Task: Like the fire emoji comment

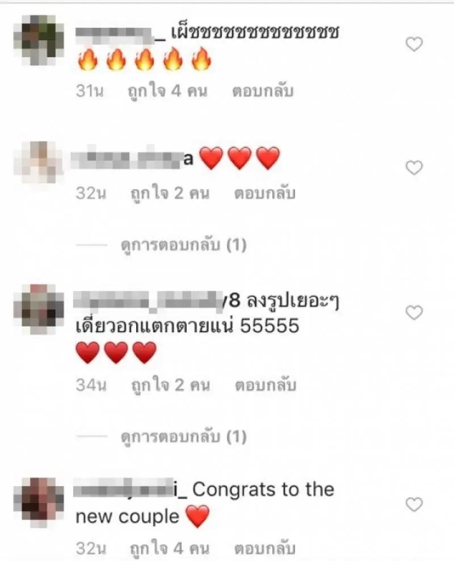Action: pyautogui.click(x=414, y=44)
